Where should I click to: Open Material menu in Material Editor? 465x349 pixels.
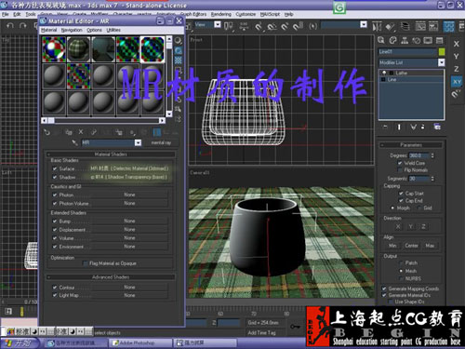49,30
